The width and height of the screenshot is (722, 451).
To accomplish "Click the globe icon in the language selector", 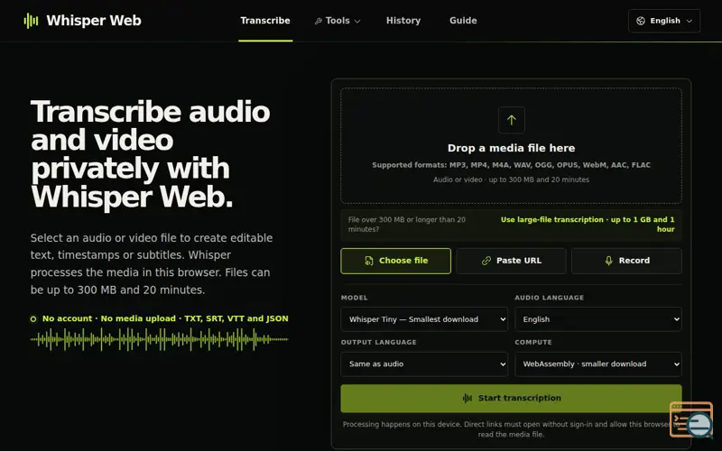I will point(641,21).
